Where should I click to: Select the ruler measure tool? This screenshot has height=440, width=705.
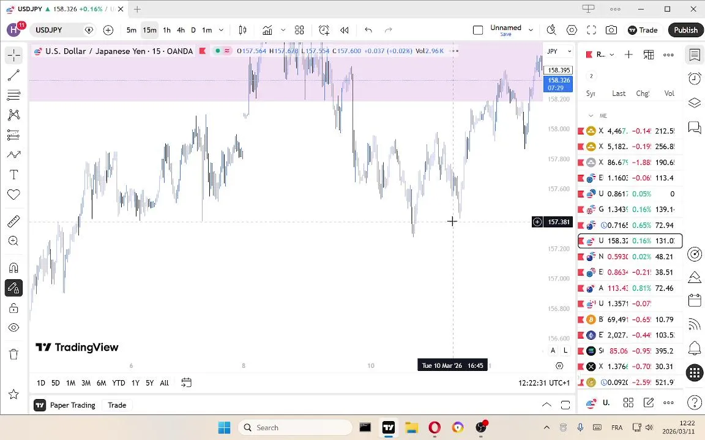(x=13, y=221)
